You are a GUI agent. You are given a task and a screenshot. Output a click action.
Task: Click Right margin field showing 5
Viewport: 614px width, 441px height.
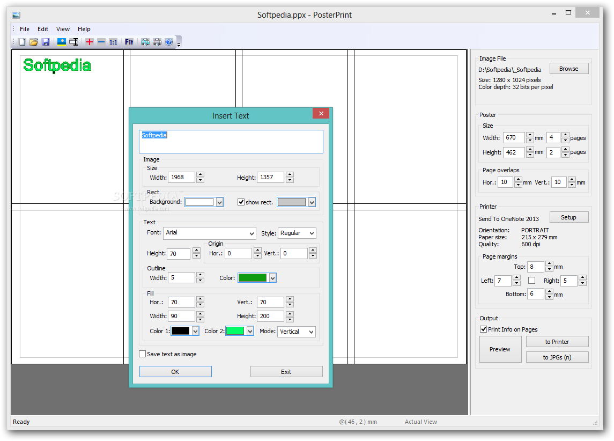[569, 281]
